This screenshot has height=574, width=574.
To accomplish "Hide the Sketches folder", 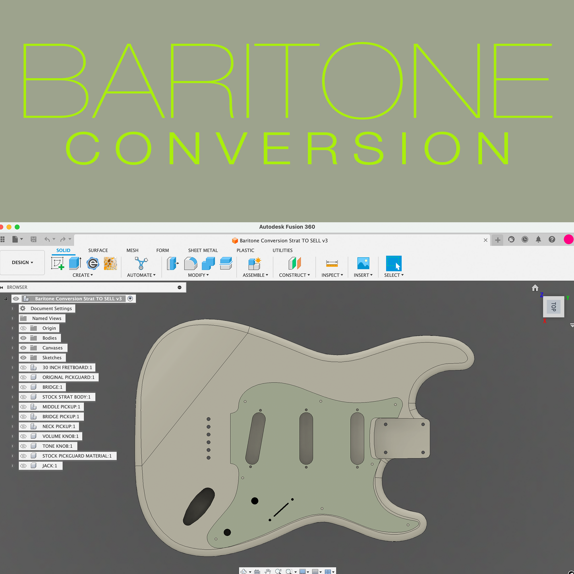I will tap(23, 358).
